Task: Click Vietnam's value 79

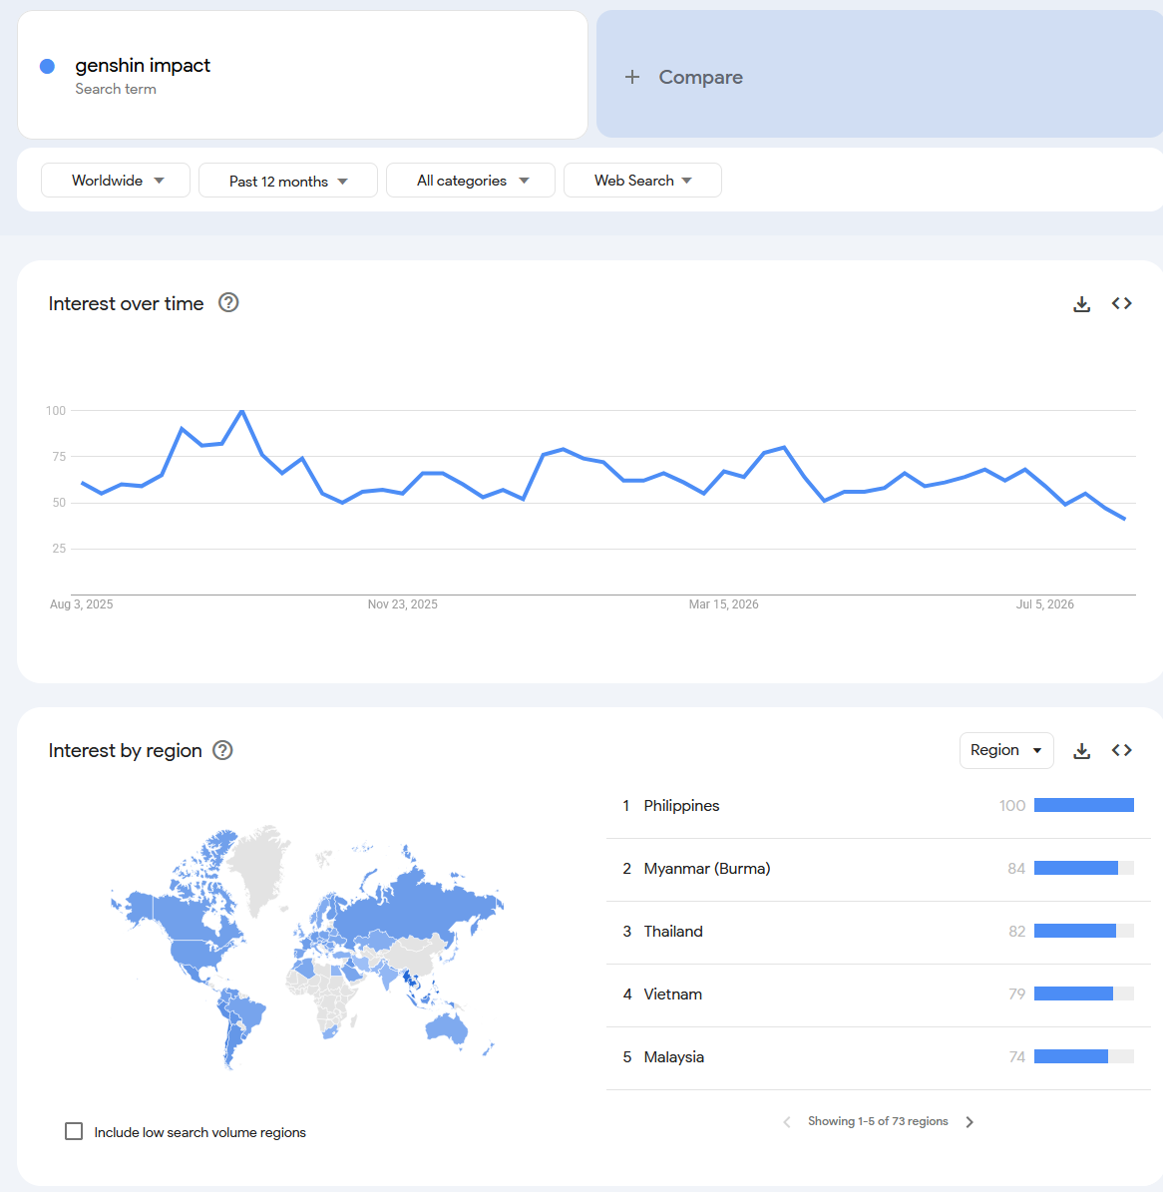Action: [1017, 994]
